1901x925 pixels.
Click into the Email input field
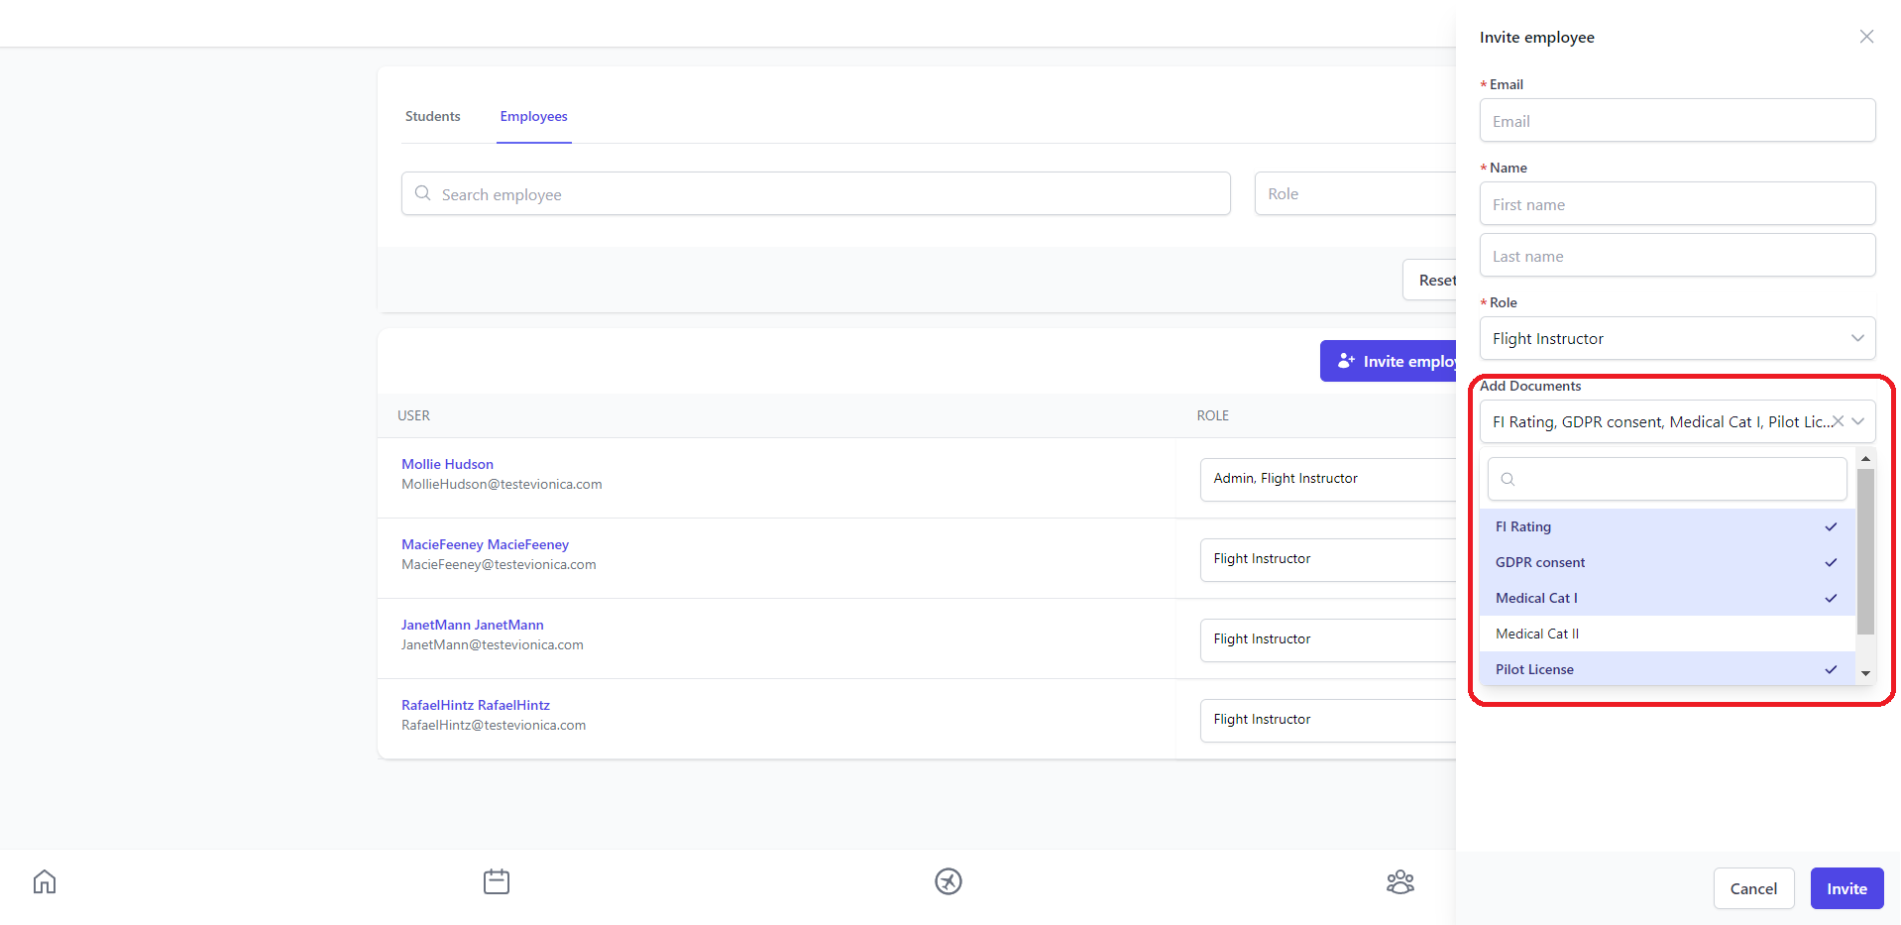click(1677, 121)
